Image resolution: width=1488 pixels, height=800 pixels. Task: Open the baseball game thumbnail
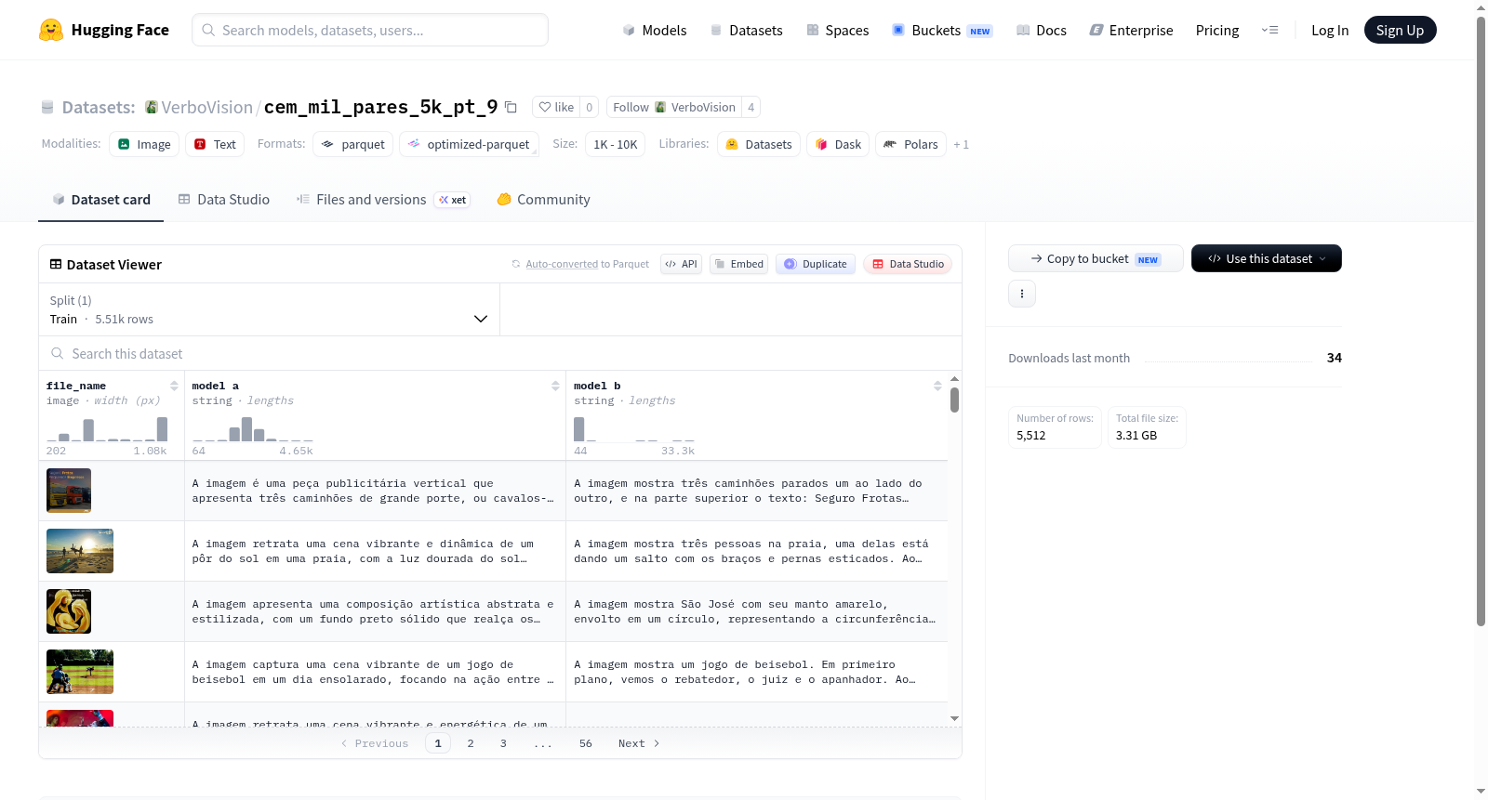80,672
